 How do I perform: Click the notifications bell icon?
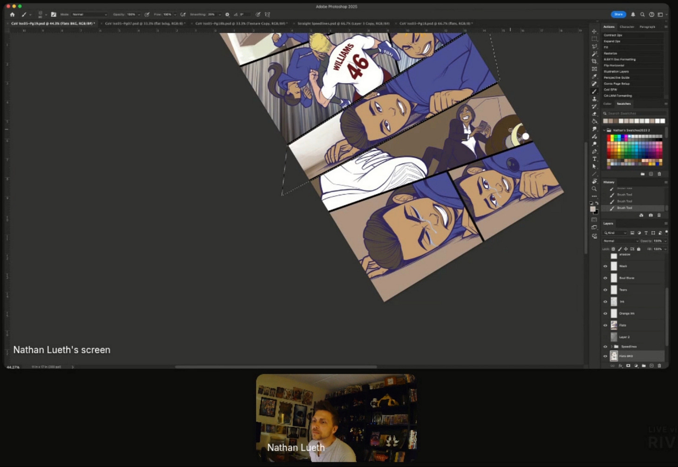tap(633, 14)
